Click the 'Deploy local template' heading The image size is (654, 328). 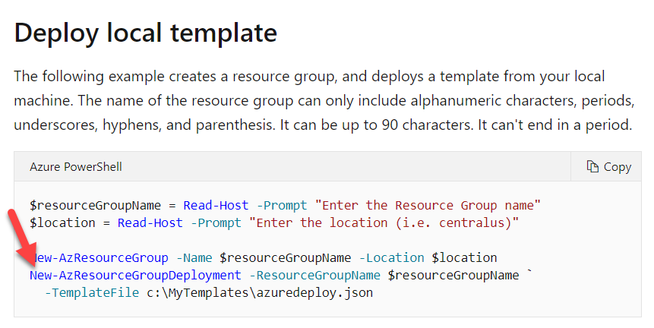coord(146,33)
